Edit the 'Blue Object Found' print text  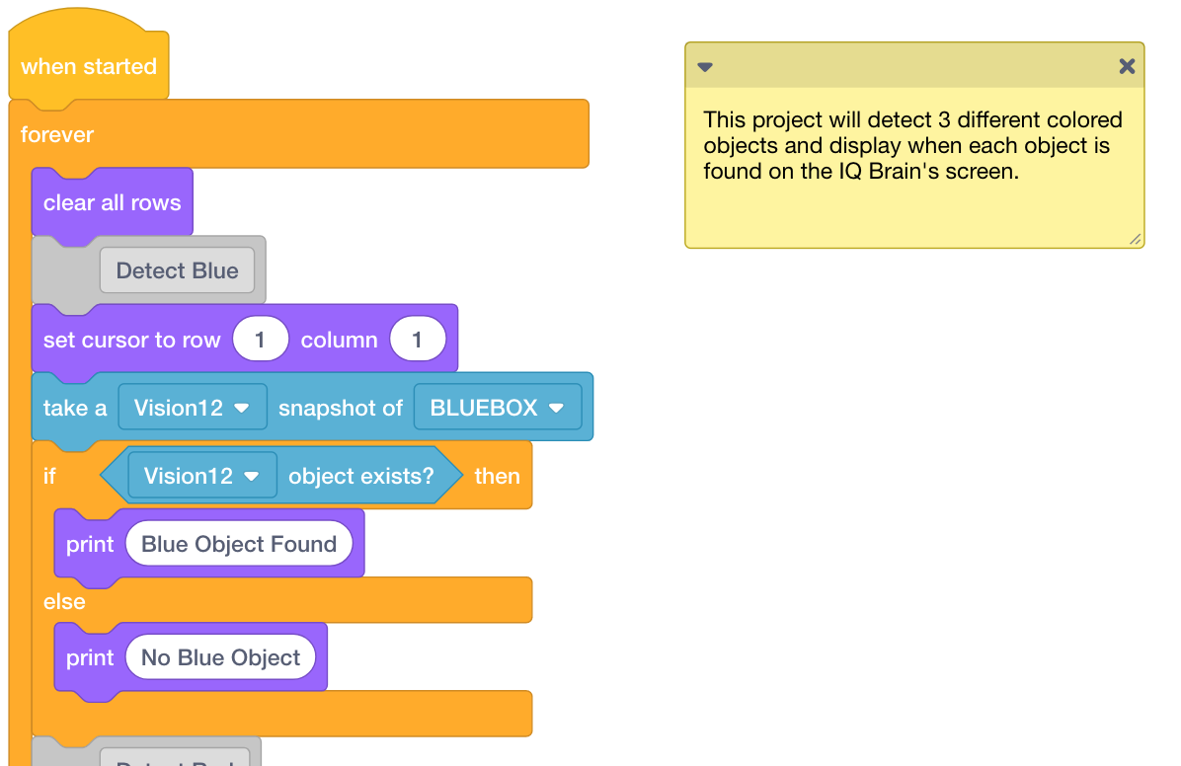point(239,544)
